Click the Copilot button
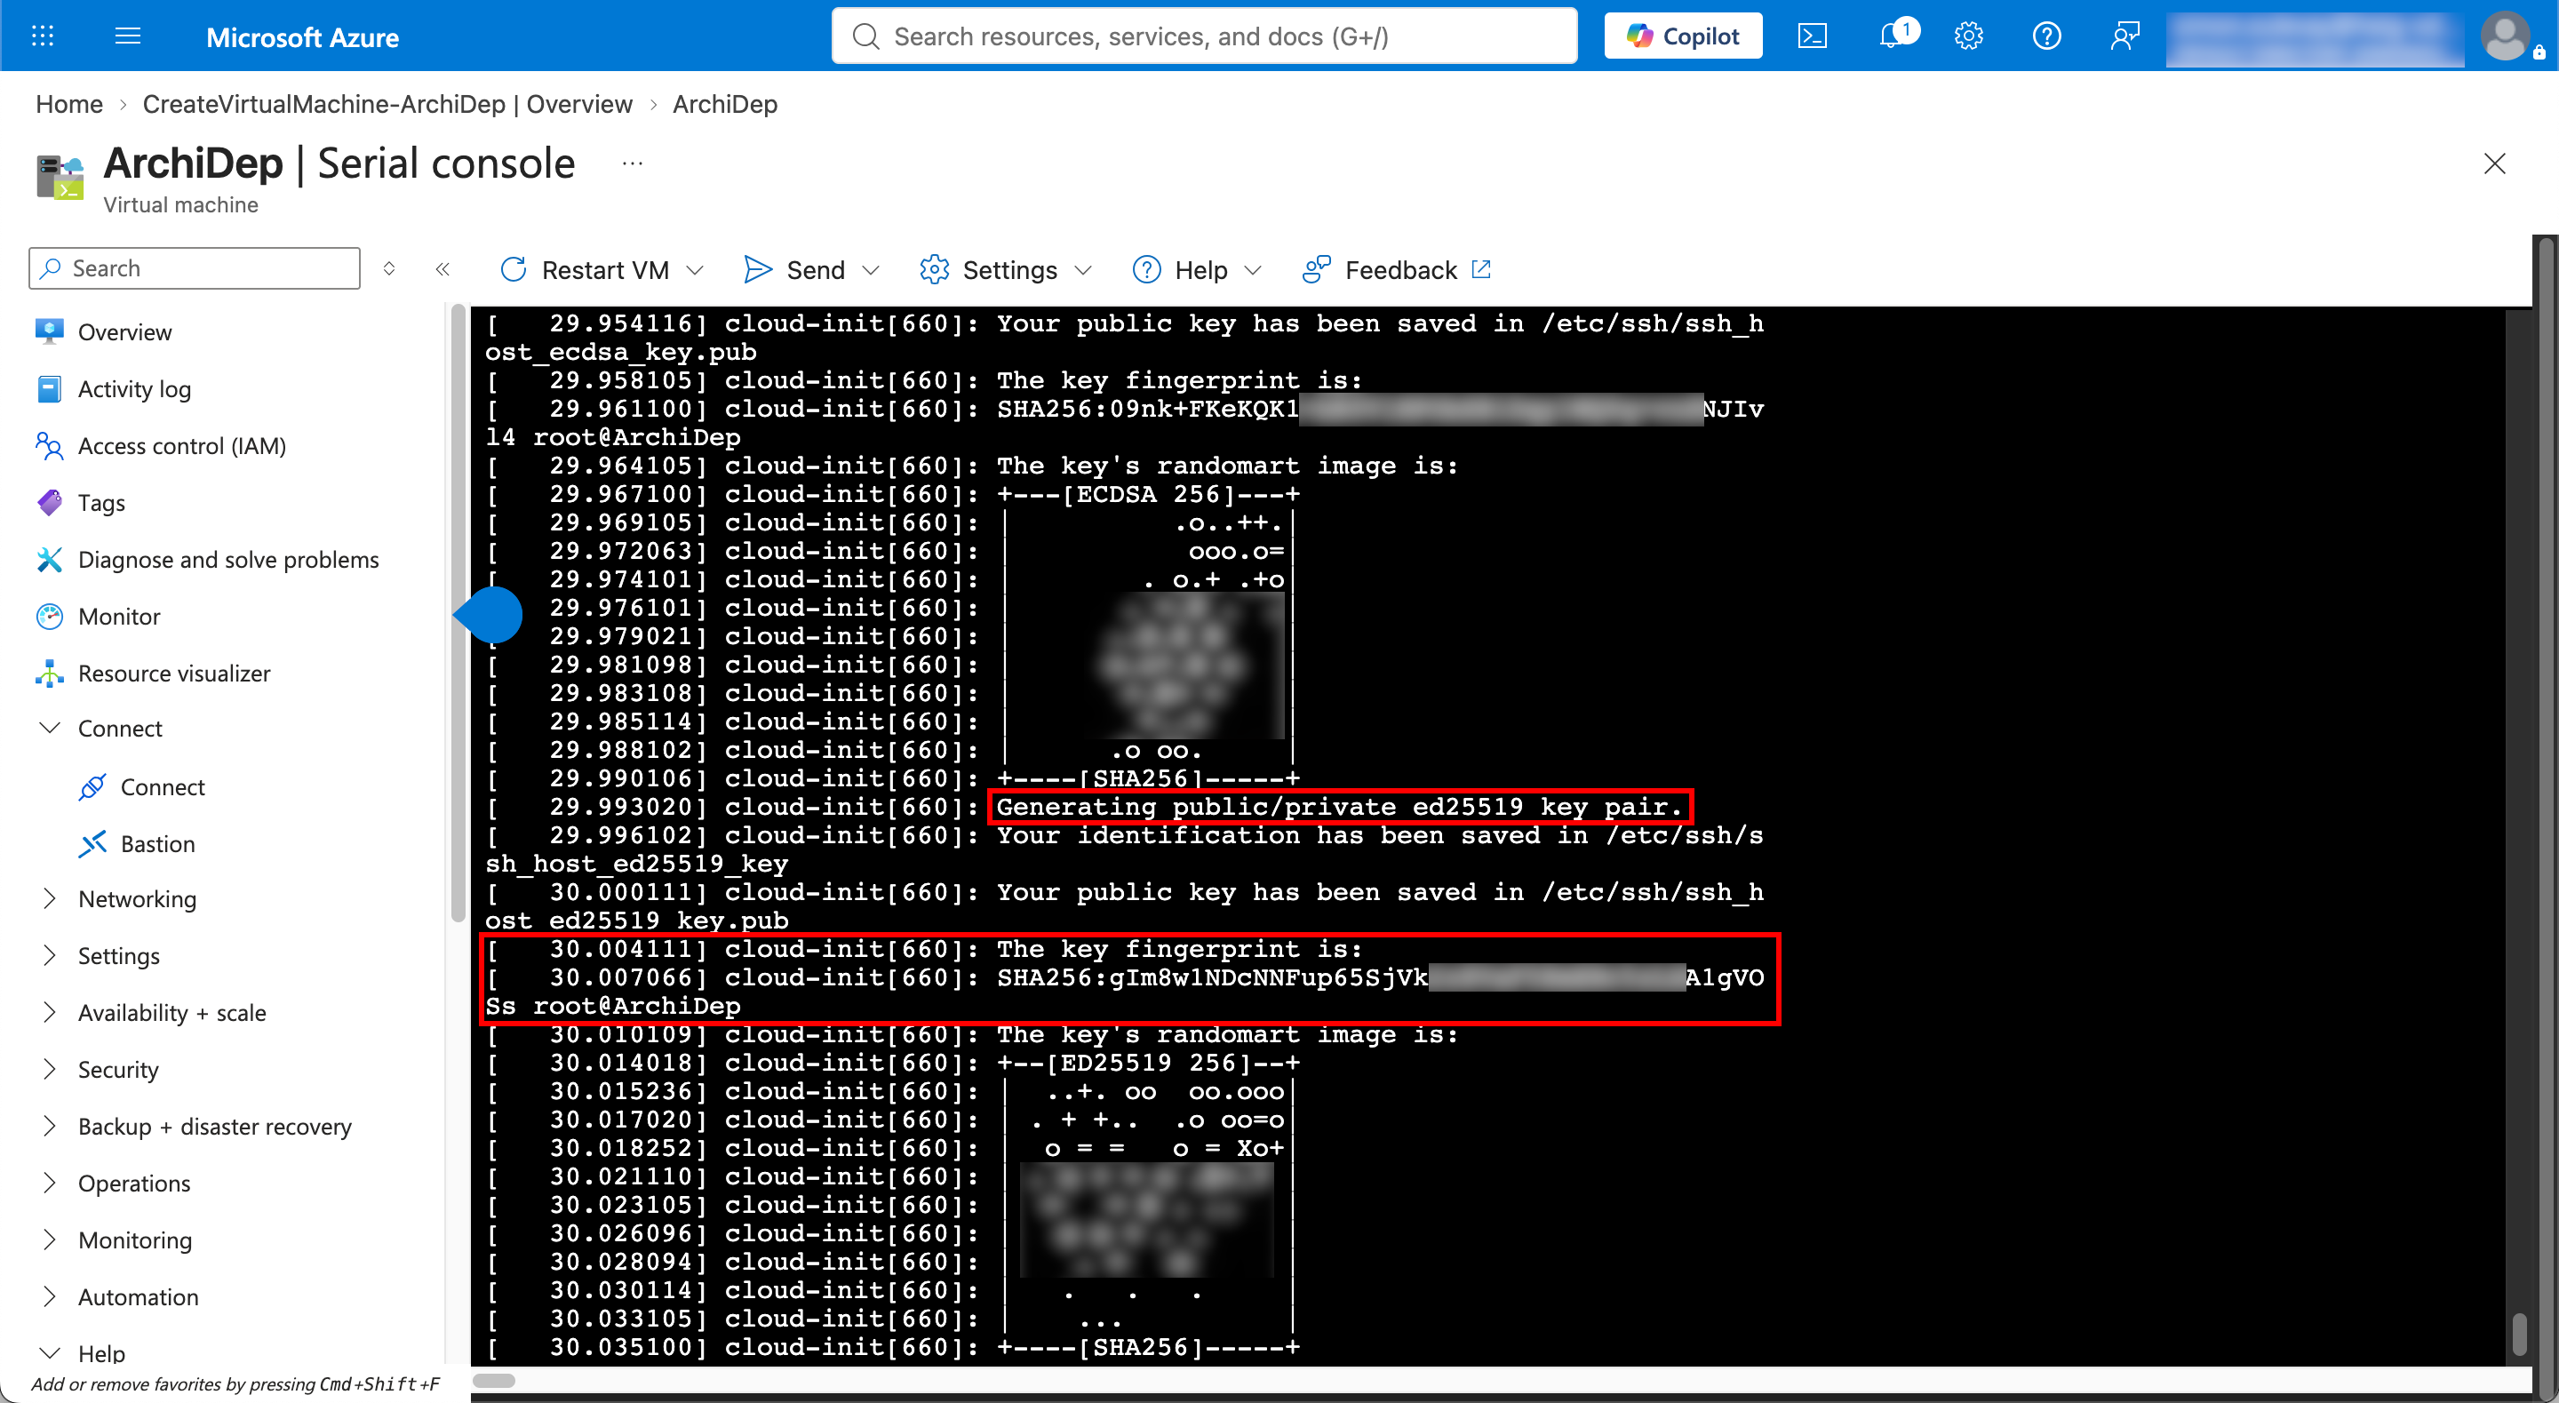The width and height of the screenshot is (2559, 1403). 1683,36
